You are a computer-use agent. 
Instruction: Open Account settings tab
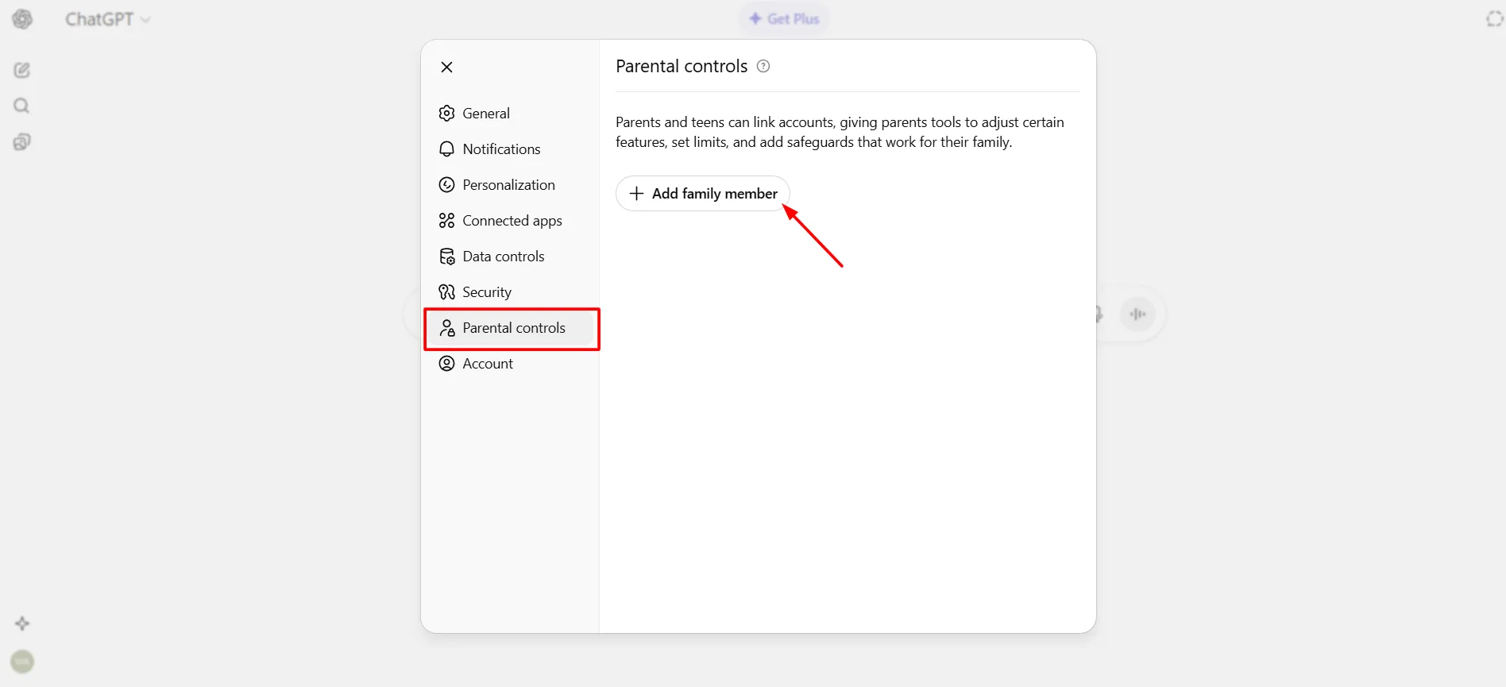click(487, 364)
